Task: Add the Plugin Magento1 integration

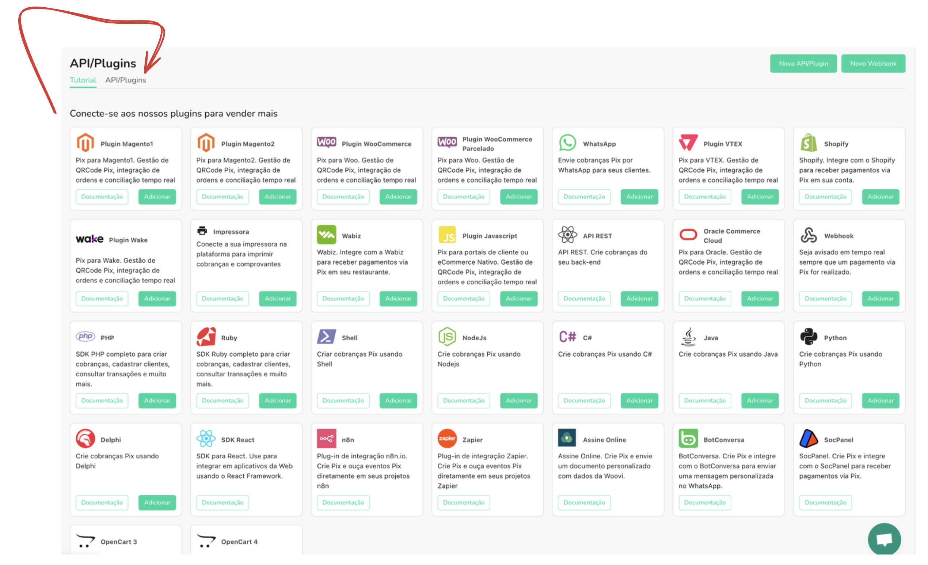Action: tap(157, 197)
